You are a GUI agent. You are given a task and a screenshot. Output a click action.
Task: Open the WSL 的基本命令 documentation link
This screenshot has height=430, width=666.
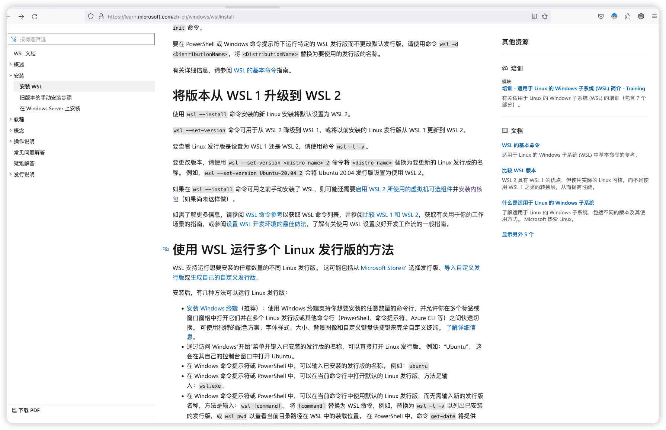coord(521,145)
